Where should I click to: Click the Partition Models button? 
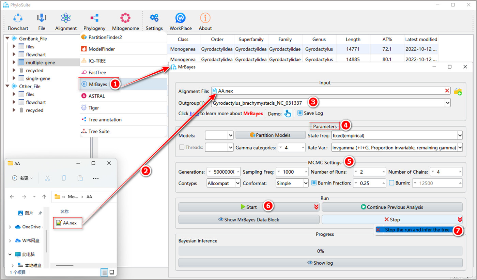point(270,135)
